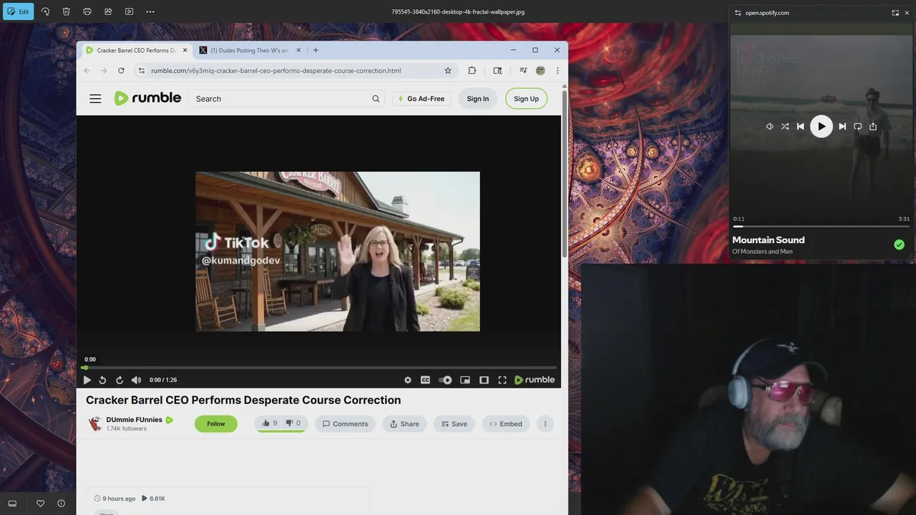This screenshot has width=916, height=515.
Task: Rewind the Rumble video
Action: coord(102,380)
